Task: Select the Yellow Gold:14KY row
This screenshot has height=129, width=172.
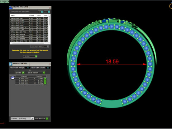Action: 29,23
